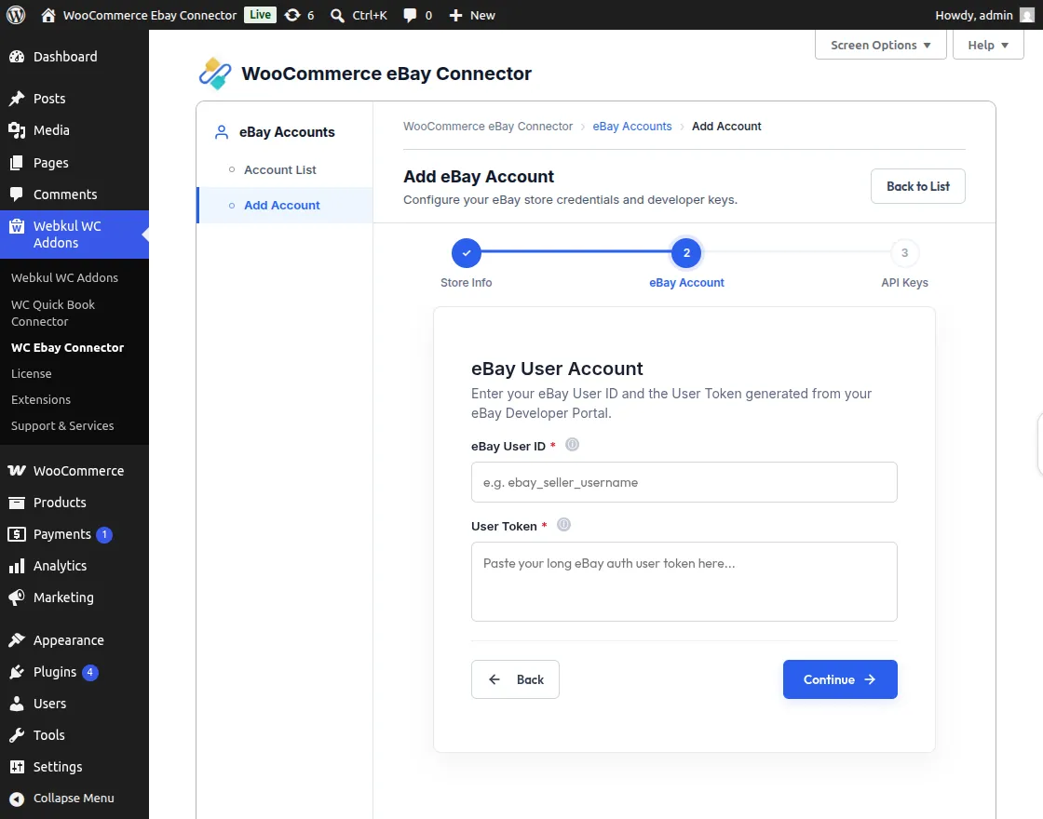Image resolution: width=1043 pixels, height=819 pixels.
Task: Click the Products archive icon
Action: pyautogui.click(x=17, y=503)
